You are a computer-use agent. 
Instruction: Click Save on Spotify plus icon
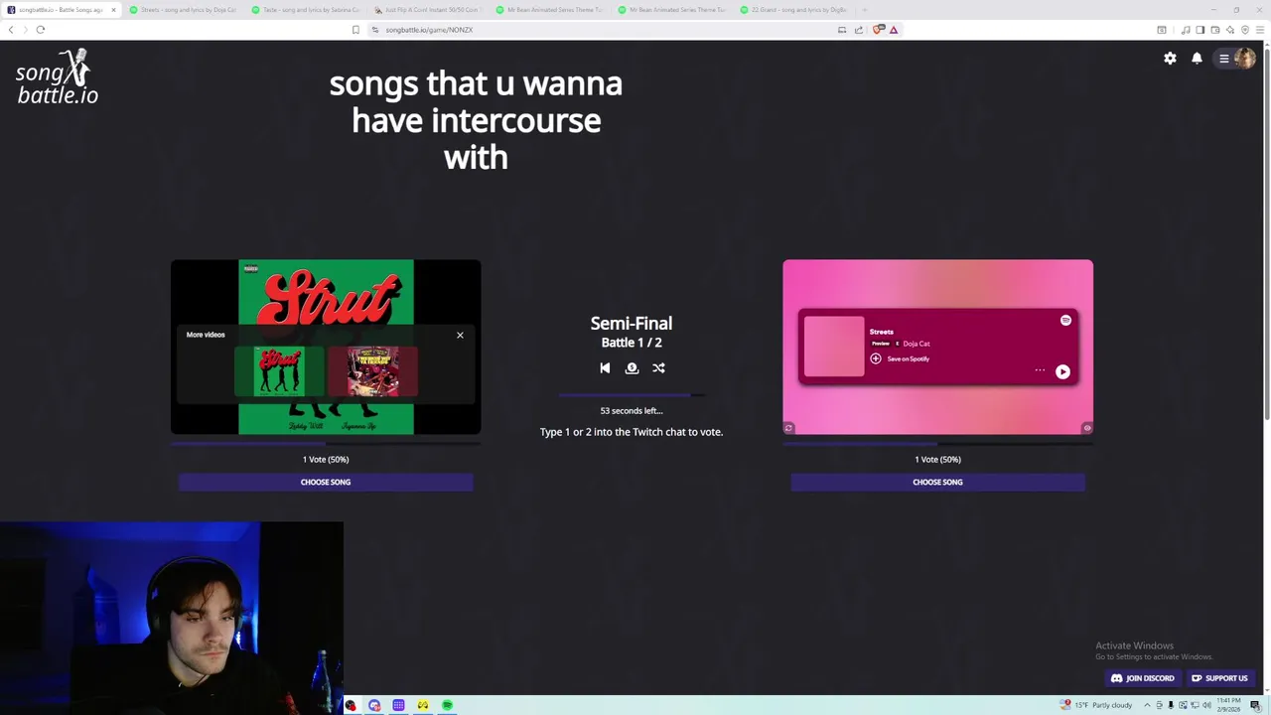pyautogui.click(x=876, y=358)
